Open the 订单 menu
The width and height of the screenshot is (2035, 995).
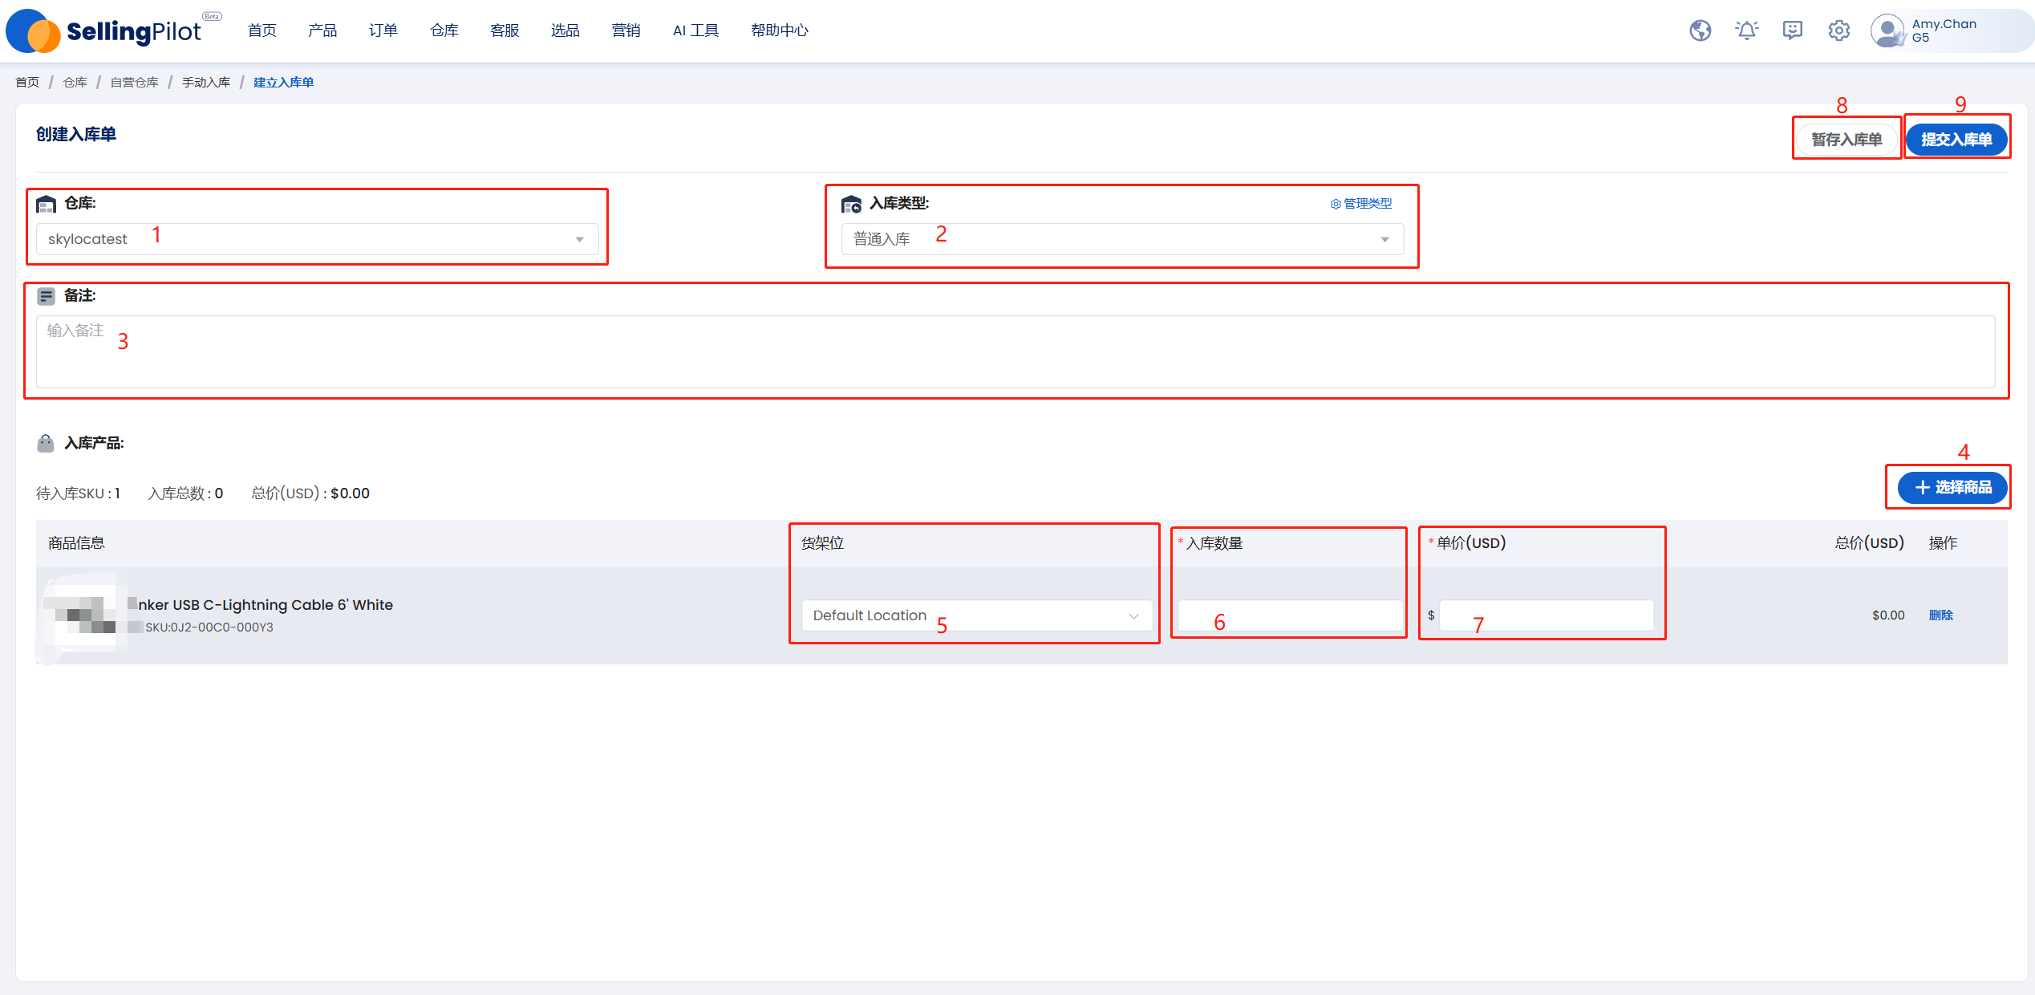383,30
